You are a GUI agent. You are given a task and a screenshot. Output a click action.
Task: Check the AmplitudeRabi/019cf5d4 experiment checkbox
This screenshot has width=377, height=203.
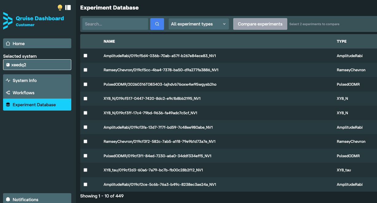point(85,55)
